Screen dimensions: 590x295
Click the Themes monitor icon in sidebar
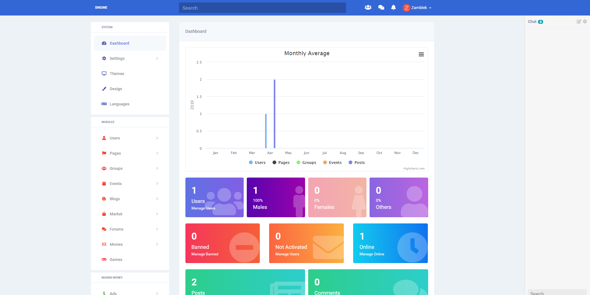point(104,74)
